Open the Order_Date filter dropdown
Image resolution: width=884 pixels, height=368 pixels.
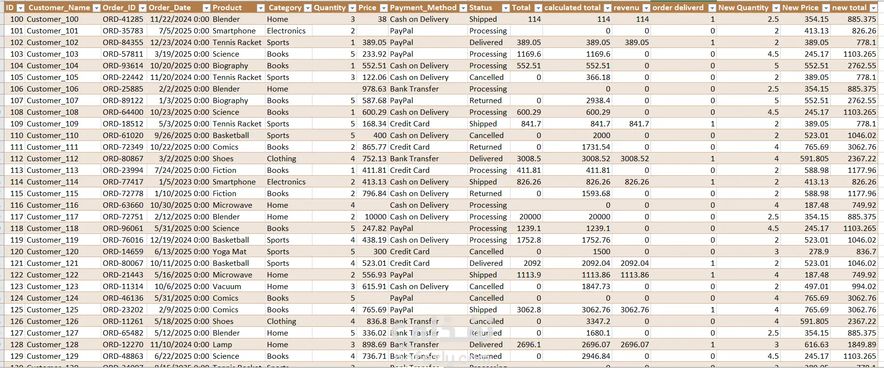[206, 8]
